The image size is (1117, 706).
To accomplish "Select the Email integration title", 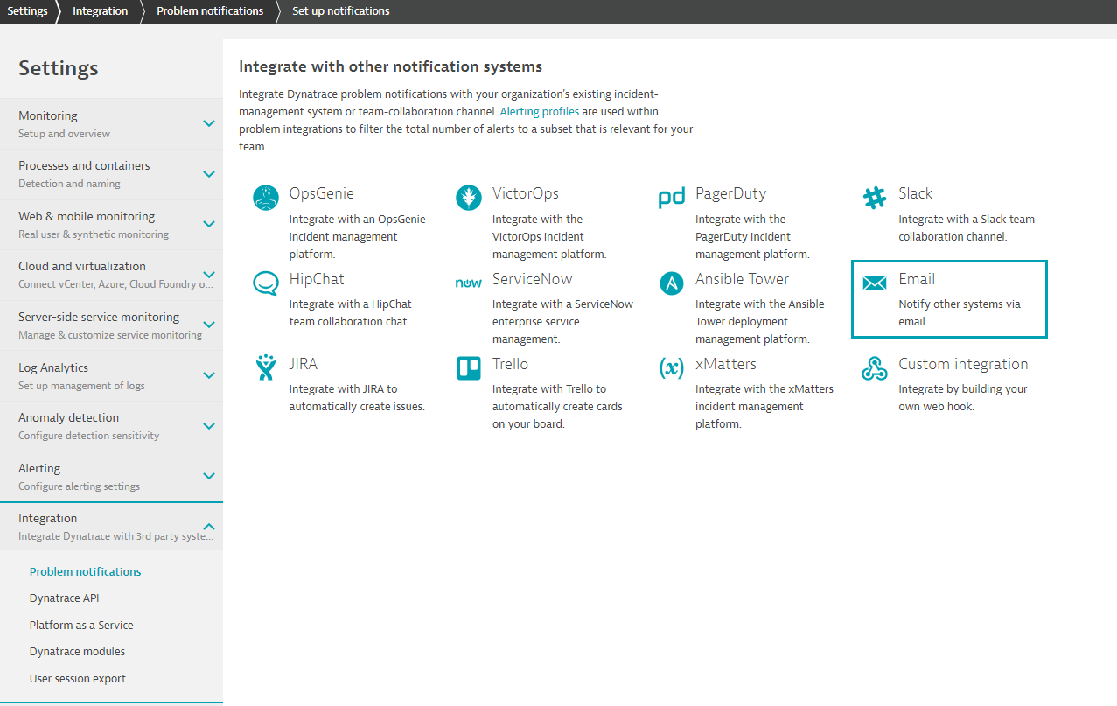I will [x=917, y=279].
